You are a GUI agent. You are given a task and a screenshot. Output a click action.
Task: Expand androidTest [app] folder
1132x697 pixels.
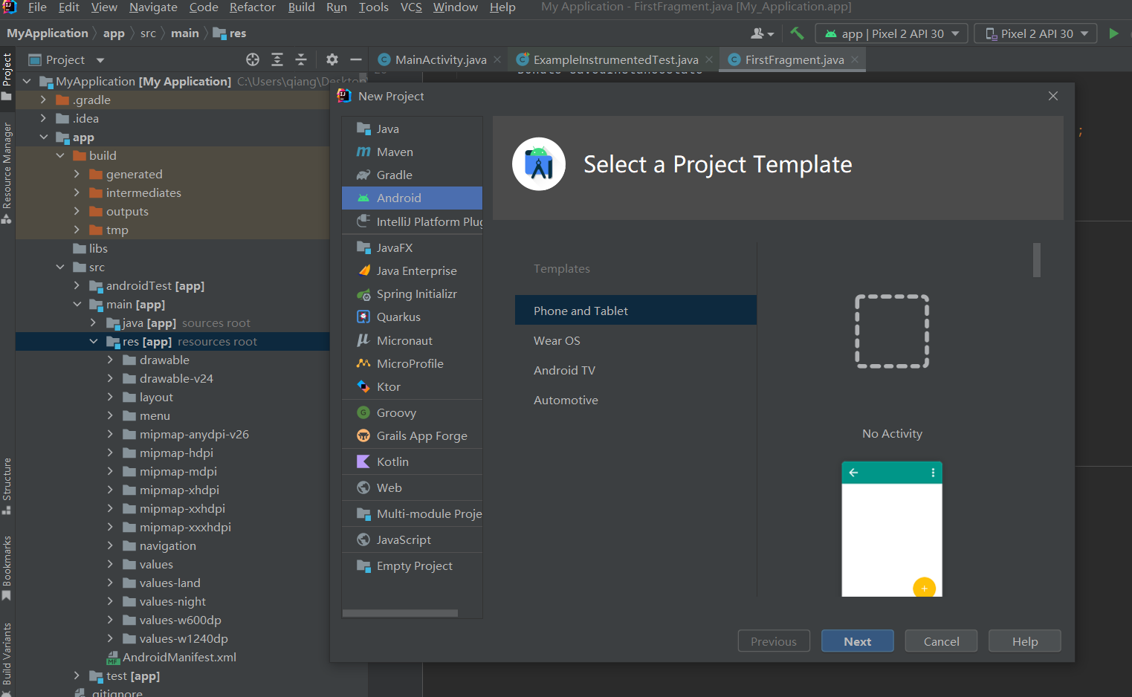[x=77, y=285]
